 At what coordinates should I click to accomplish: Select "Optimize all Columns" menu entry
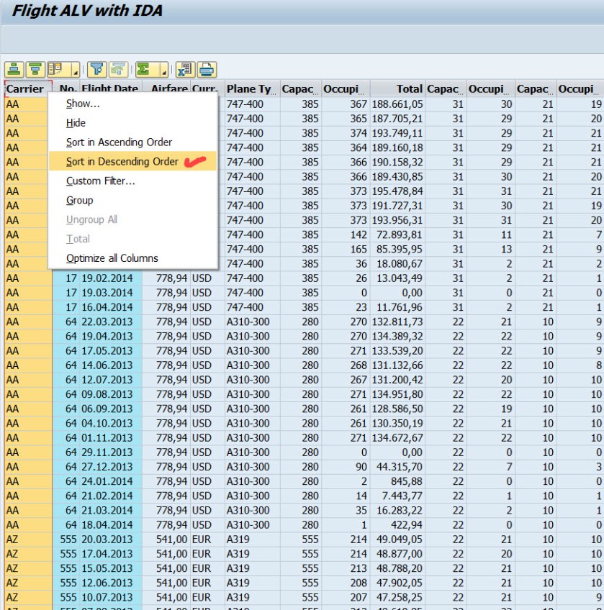pos(112,258)
